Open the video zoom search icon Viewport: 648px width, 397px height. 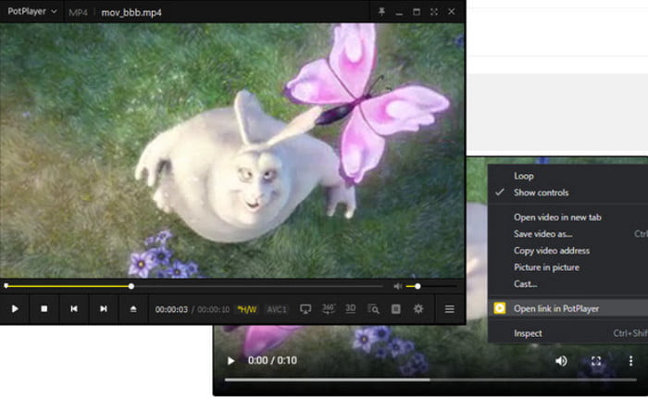click(x=373, y=309)
